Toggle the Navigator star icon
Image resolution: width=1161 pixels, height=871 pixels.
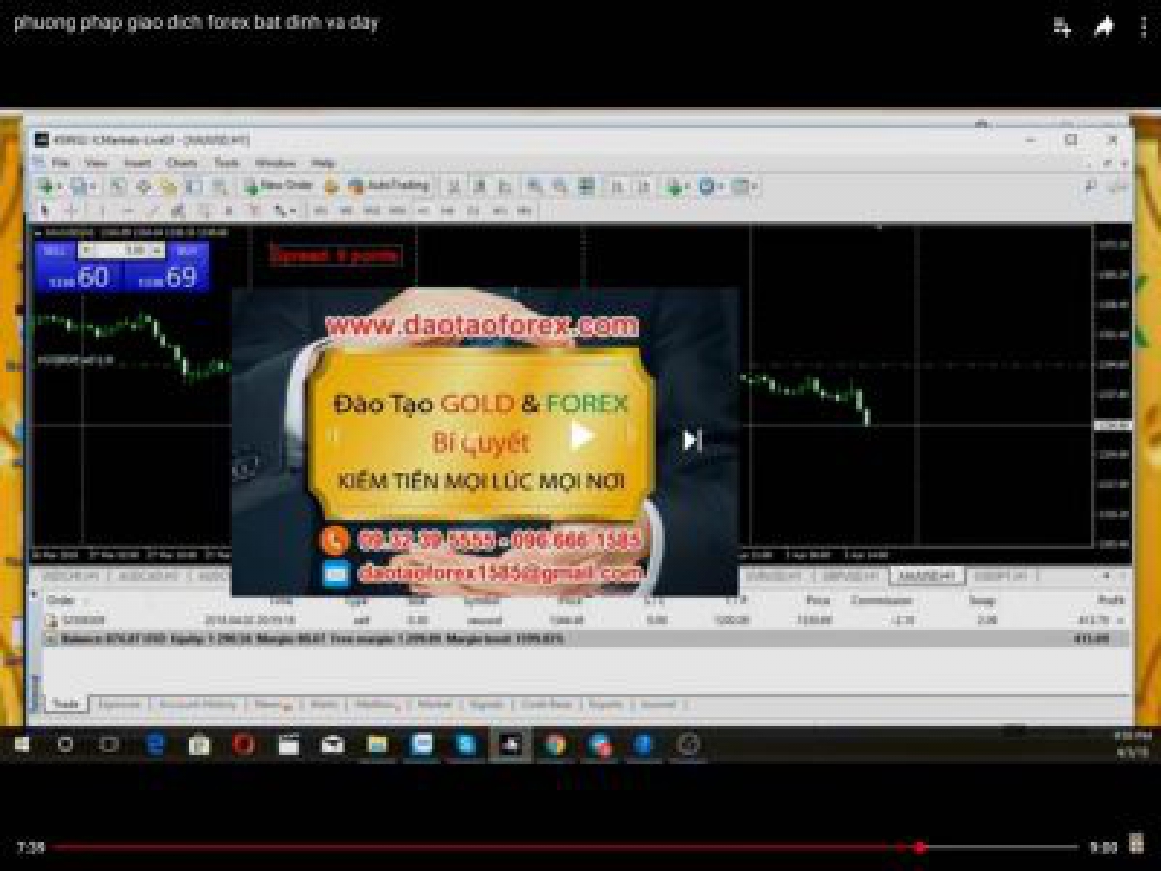pos(168,186)
